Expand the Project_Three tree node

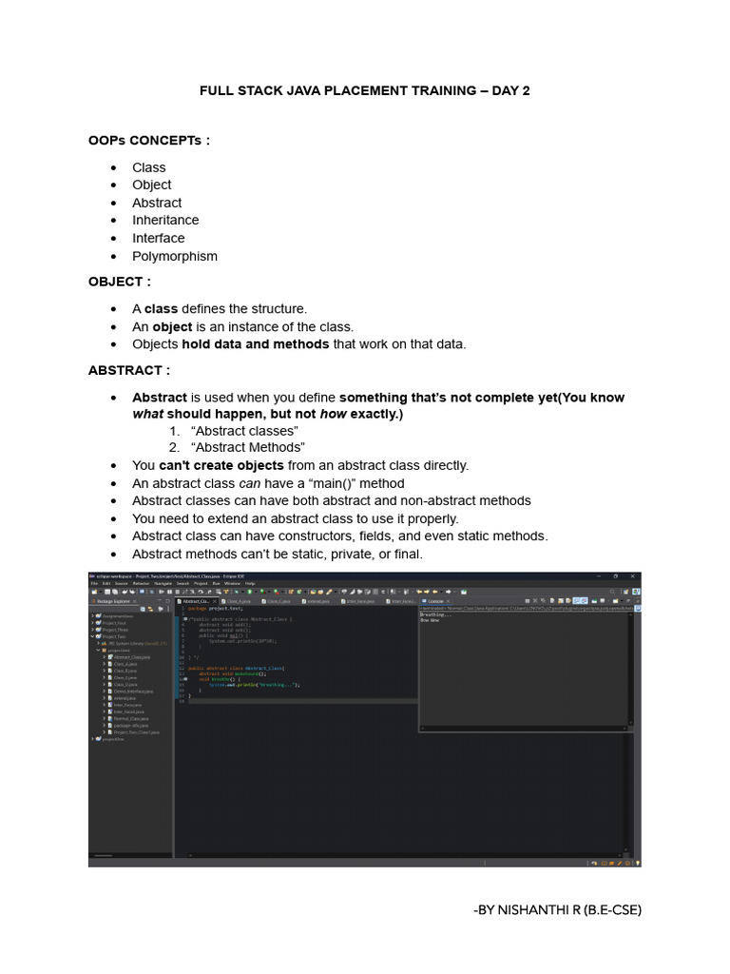tap(92, 630)
